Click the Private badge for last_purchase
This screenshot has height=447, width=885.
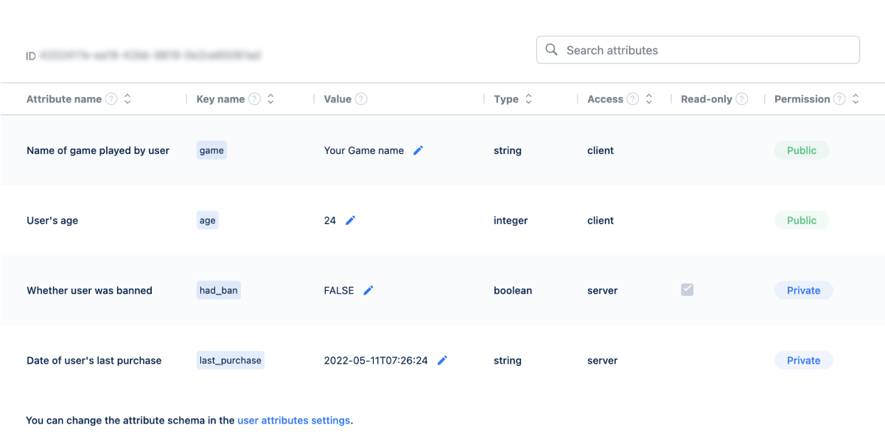click(803, 360)
